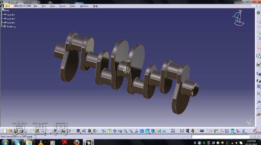Open the View menu

(53, 6)
